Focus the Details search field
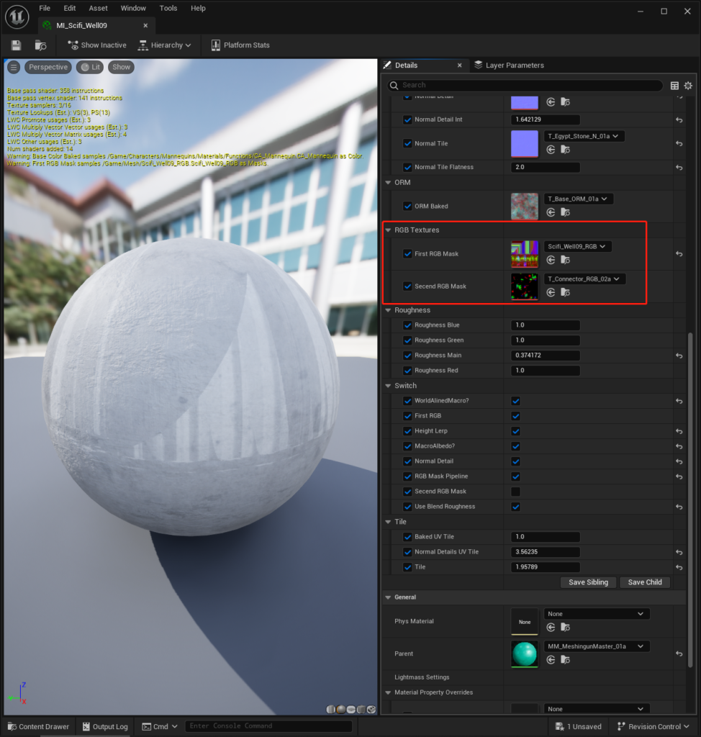The height and width of the screenshot is (737, 701). tap(525, 86)
